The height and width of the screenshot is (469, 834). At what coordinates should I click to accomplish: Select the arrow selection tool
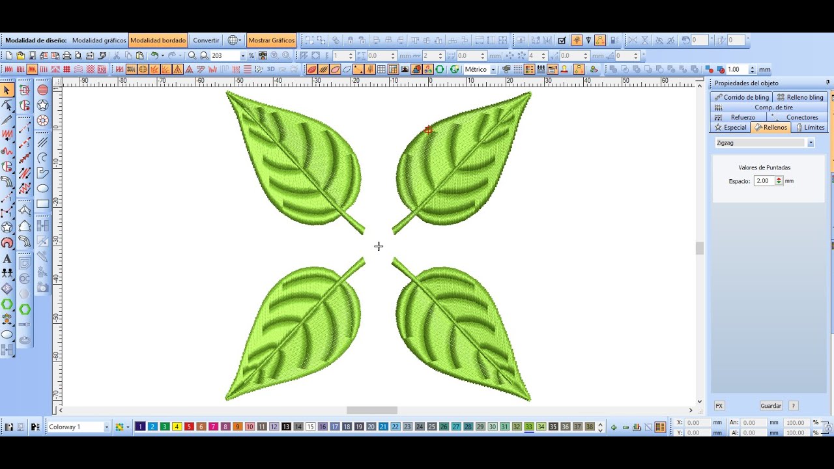7,90
